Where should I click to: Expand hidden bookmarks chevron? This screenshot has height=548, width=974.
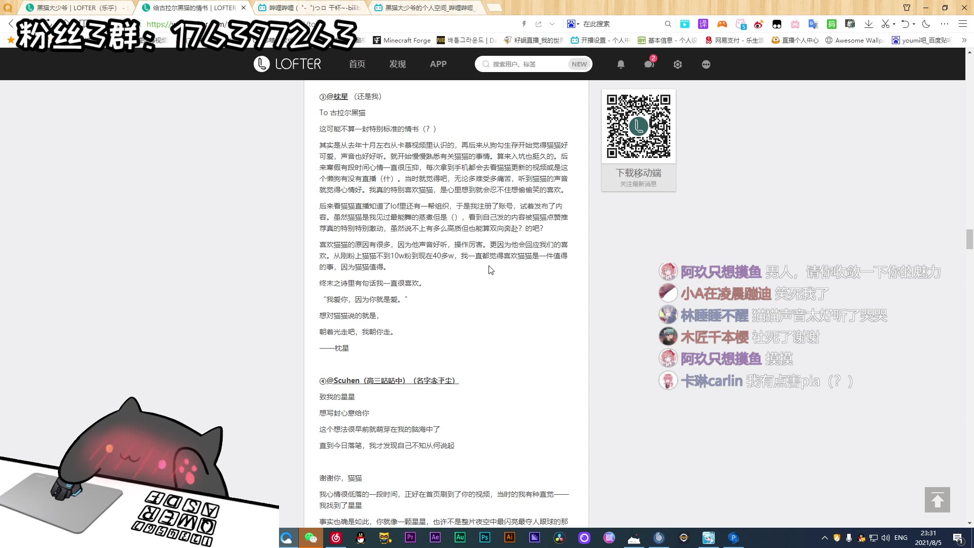click(964, 40)
